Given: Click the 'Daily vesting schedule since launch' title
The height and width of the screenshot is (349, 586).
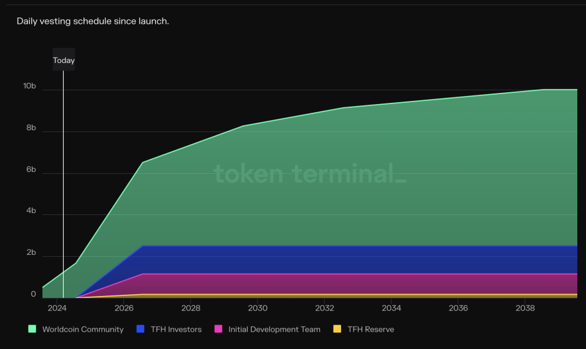Looking at the screenshot, I should pos(93,21).
